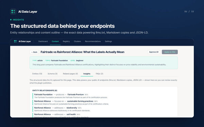Screen dimensions: 204x127
Task: Click the sustainable farming practices description sentence
Action: 71,104
